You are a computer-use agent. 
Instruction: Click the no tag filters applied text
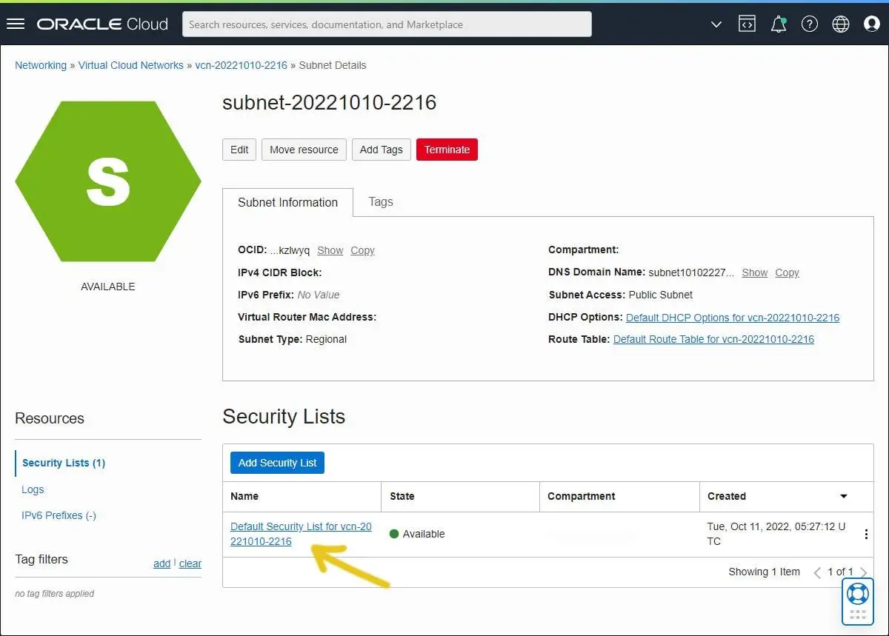click(55, 593)
